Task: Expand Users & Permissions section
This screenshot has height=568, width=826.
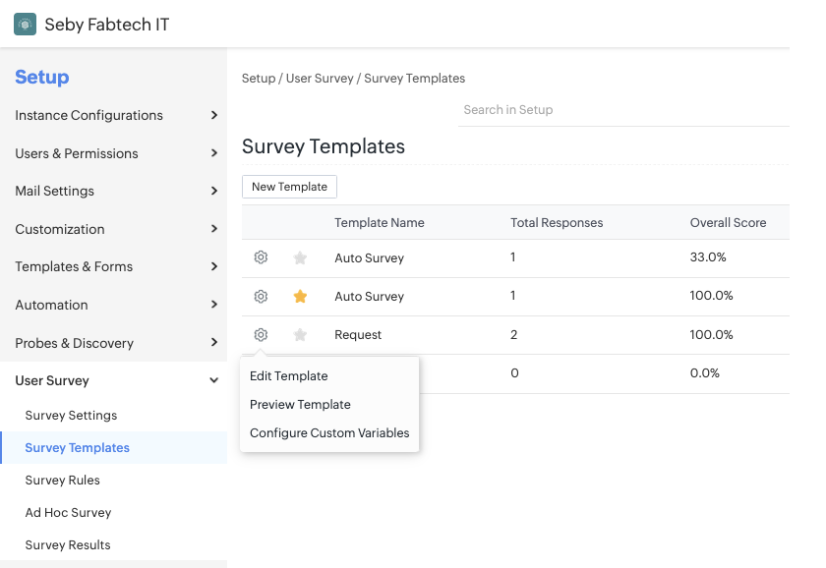Action: pos(213,153)
